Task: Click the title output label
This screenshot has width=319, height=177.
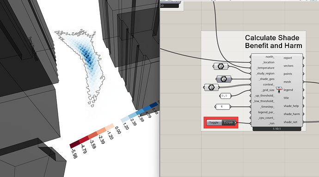Action: point(286,98)
